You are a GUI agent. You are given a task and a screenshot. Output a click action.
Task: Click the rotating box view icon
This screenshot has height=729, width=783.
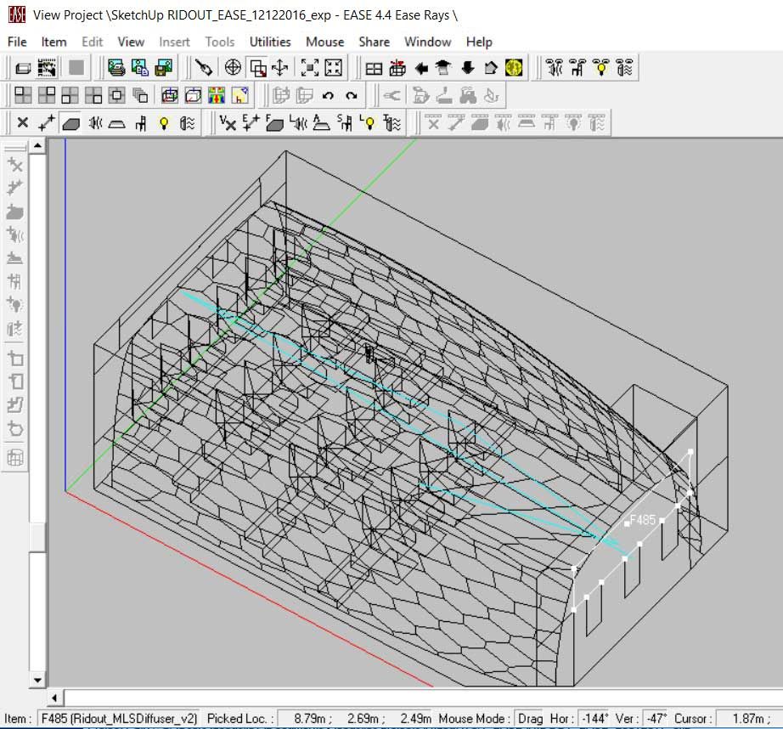(x=194, y=95)
